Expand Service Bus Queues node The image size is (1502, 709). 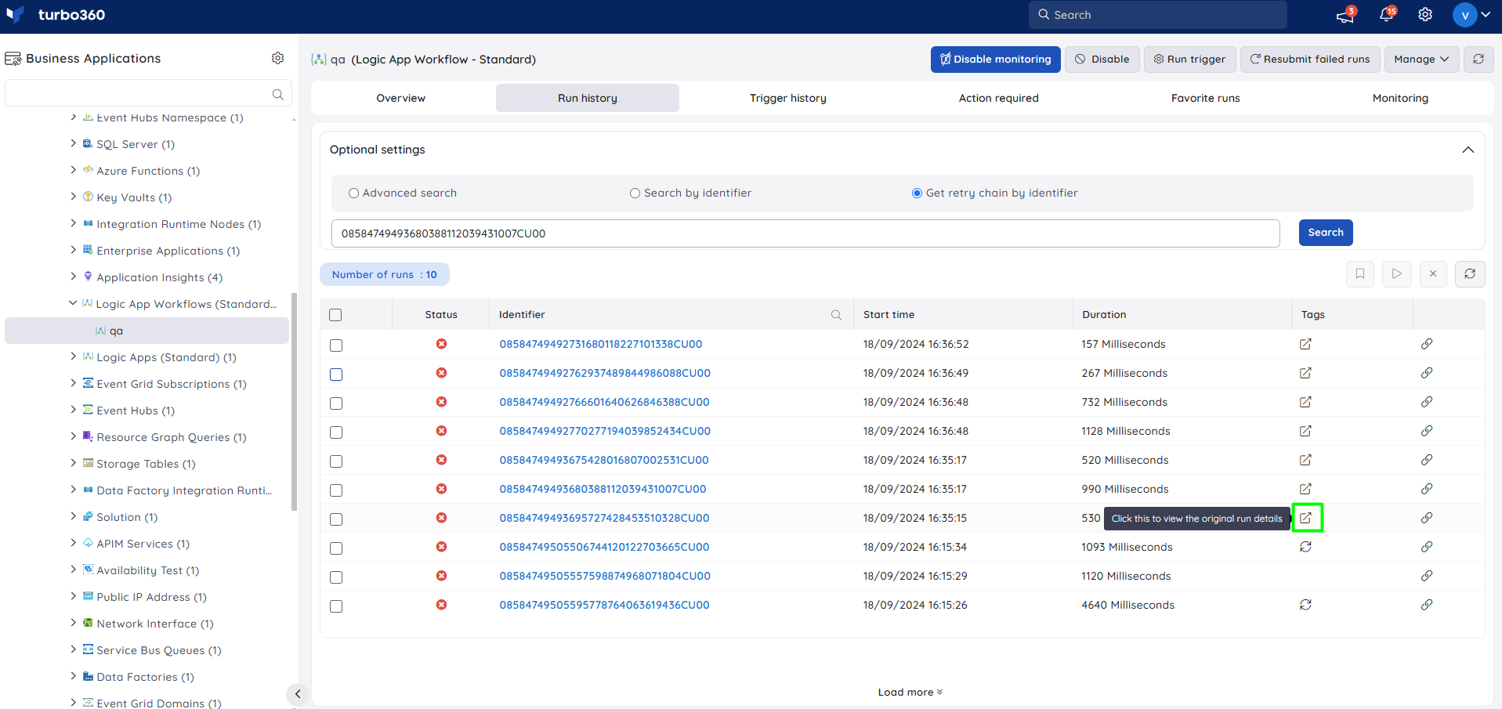coord(73,649)
